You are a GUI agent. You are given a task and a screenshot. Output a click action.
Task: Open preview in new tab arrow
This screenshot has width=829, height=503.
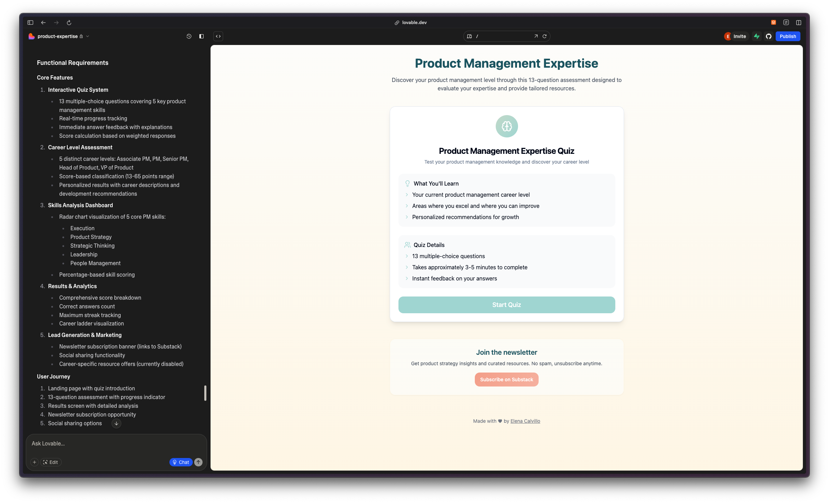(536, 36)
